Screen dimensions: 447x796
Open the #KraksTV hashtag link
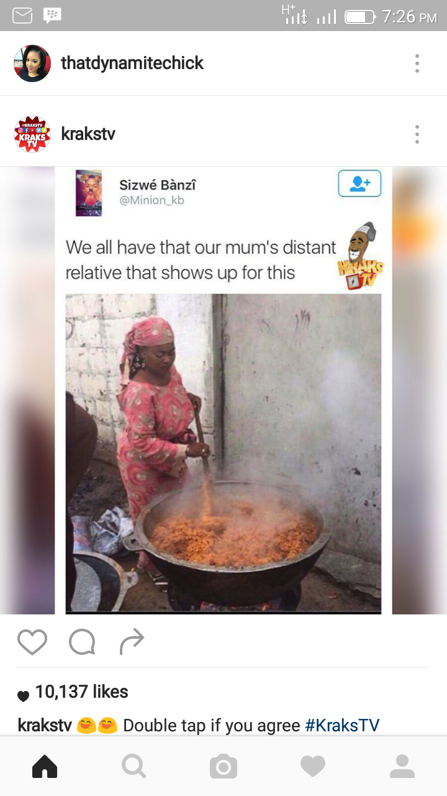(x=342, y=725)
